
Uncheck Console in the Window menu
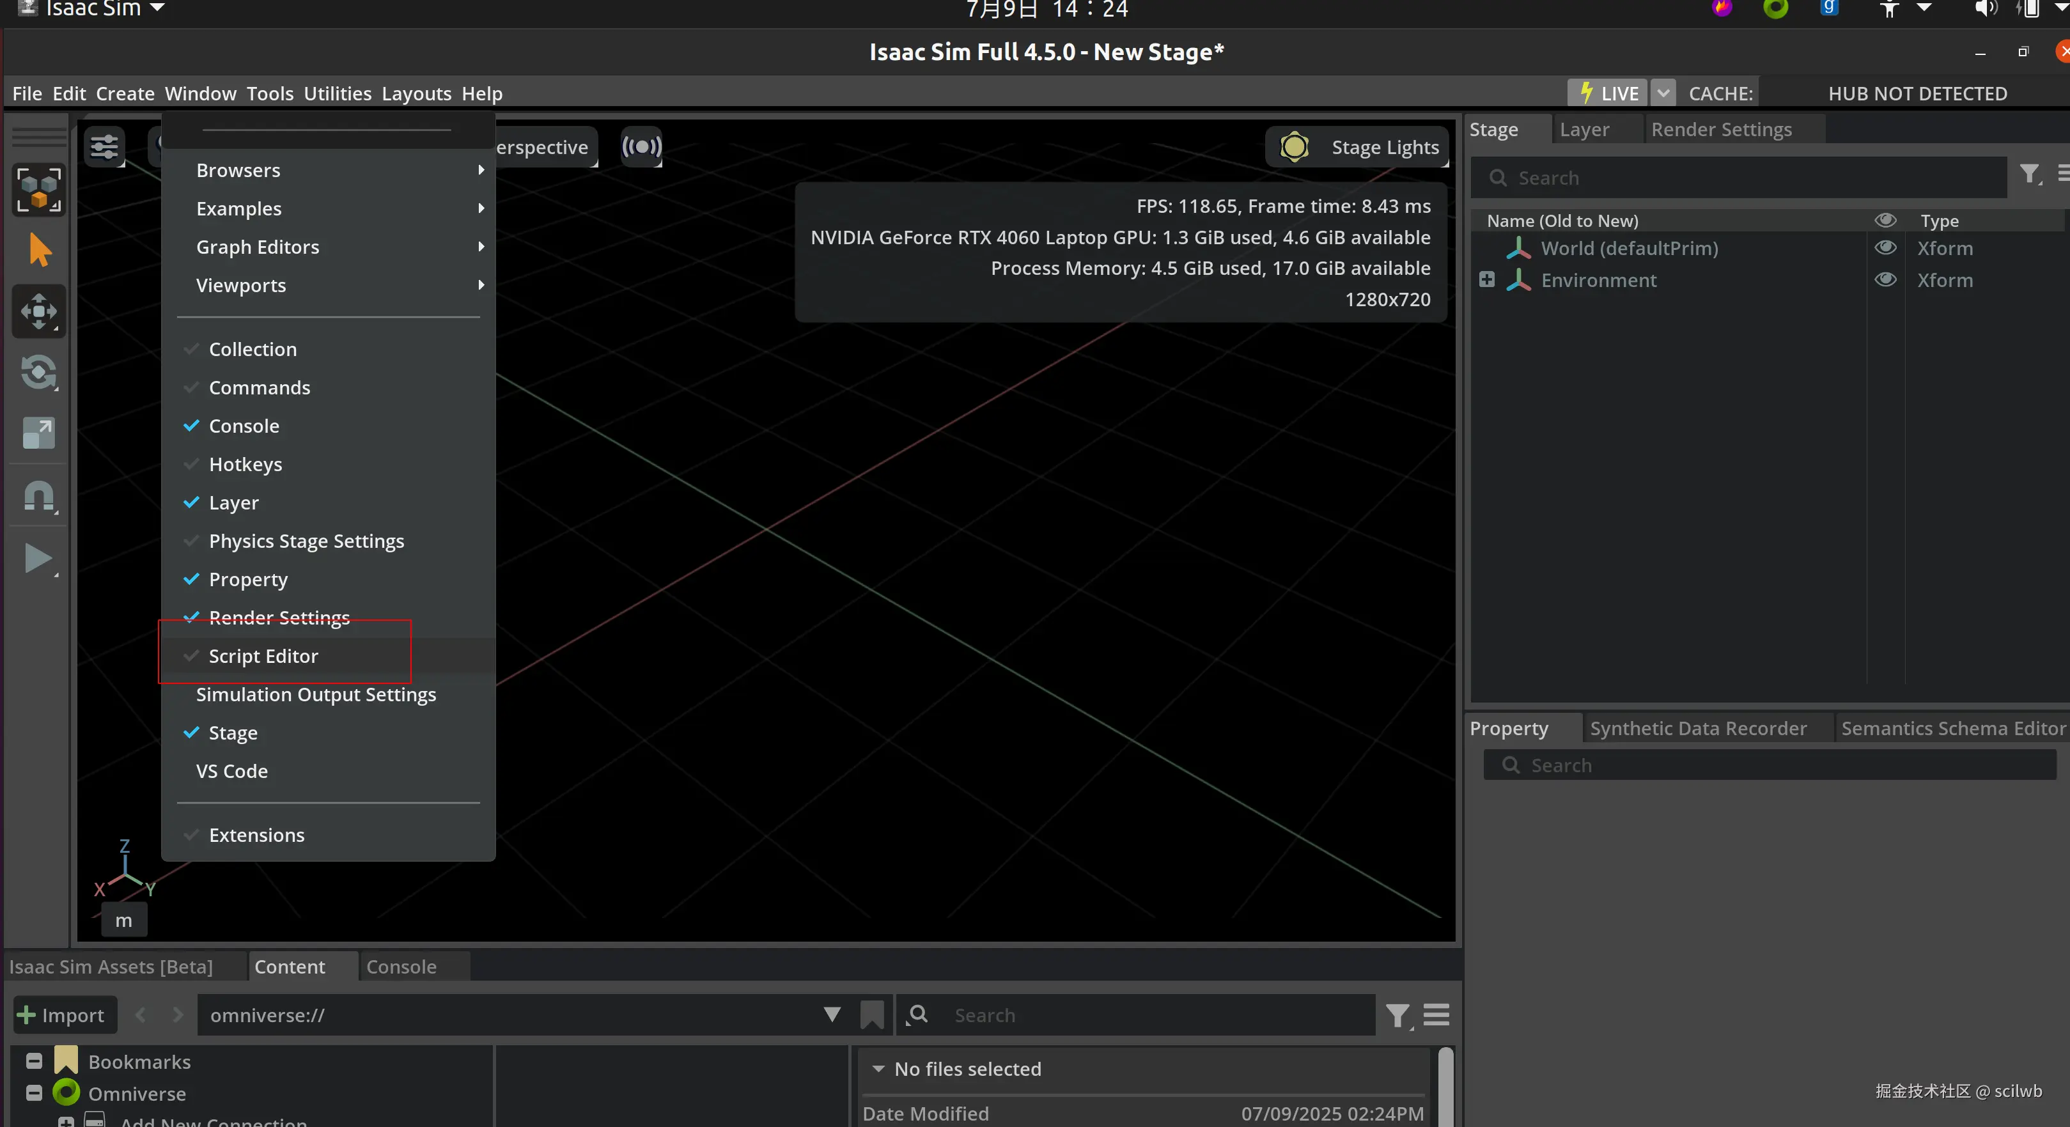click(244, 426)
